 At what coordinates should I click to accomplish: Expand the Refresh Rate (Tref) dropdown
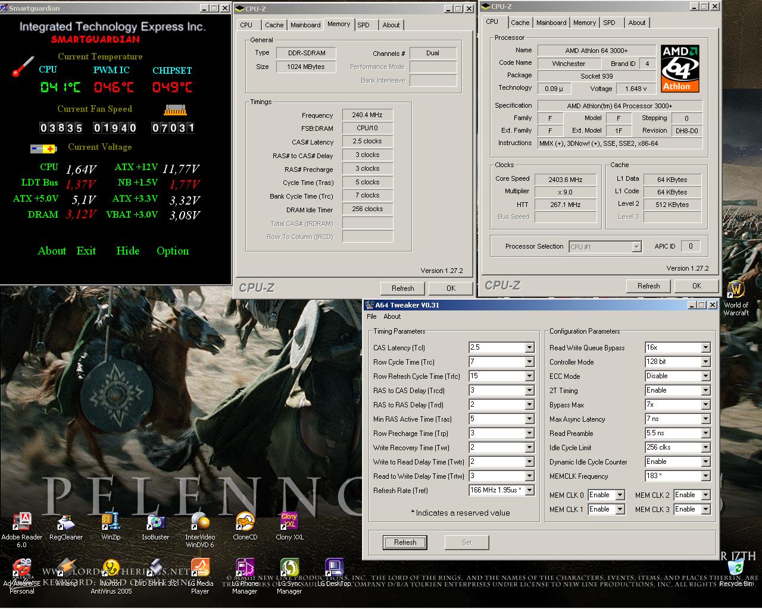[x=529, y=490]
